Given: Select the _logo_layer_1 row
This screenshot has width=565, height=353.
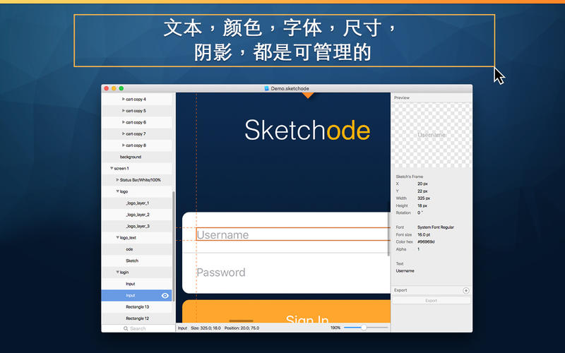Looking at the screenshot, I should (137, 203).
